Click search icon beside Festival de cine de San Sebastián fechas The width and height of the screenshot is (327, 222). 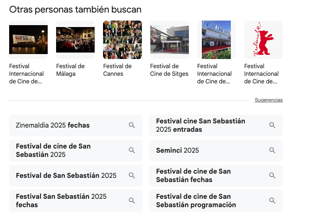272,176
